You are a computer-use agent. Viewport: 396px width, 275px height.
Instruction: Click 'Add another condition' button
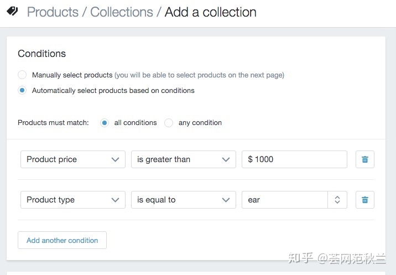pyautogui.click(x=62, y=240)
